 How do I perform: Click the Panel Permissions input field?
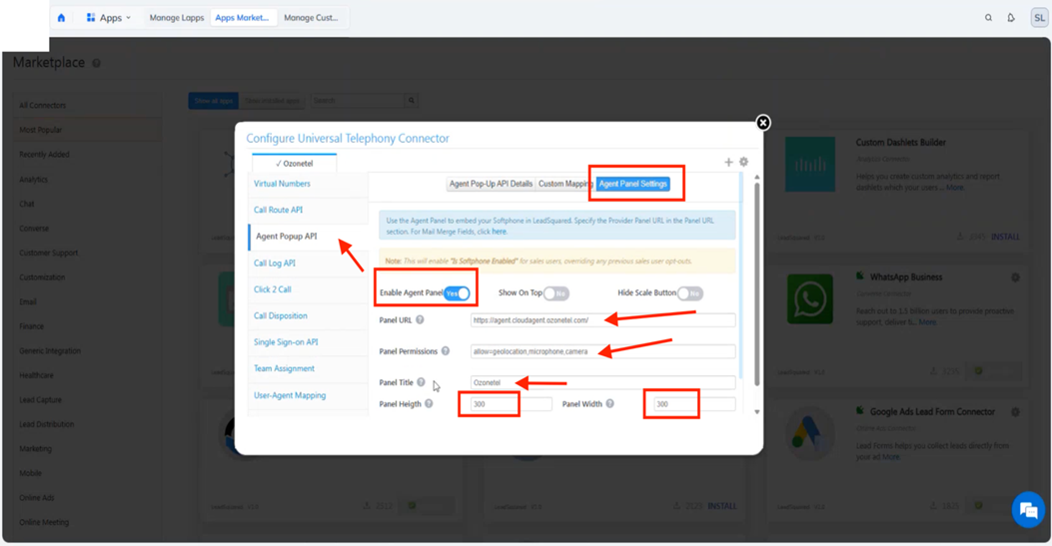(x=602, y=351)
